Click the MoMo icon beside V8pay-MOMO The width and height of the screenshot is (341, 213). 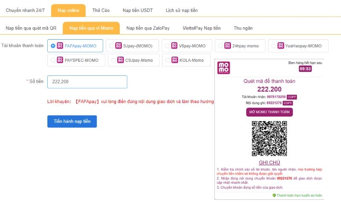click(x=174, y=46)
